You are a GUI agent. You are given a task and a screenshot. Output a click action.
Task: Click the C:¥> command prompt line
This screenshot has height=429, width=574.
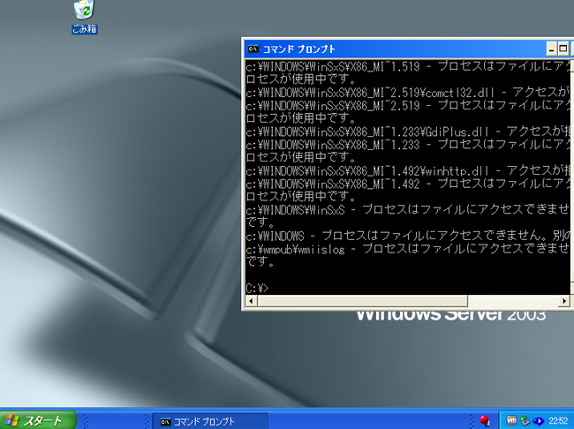pos(257,288)
